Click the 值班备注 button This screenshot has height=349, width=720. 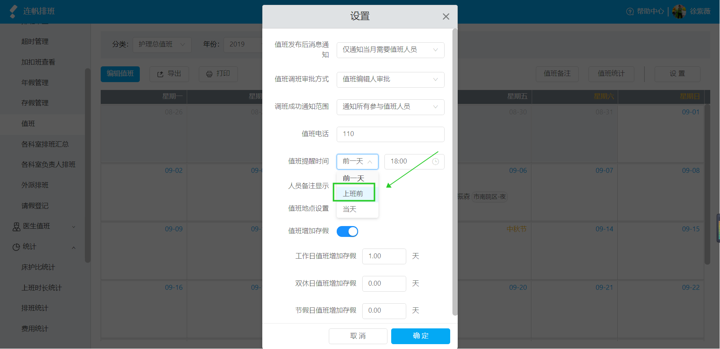click(557, 74)
